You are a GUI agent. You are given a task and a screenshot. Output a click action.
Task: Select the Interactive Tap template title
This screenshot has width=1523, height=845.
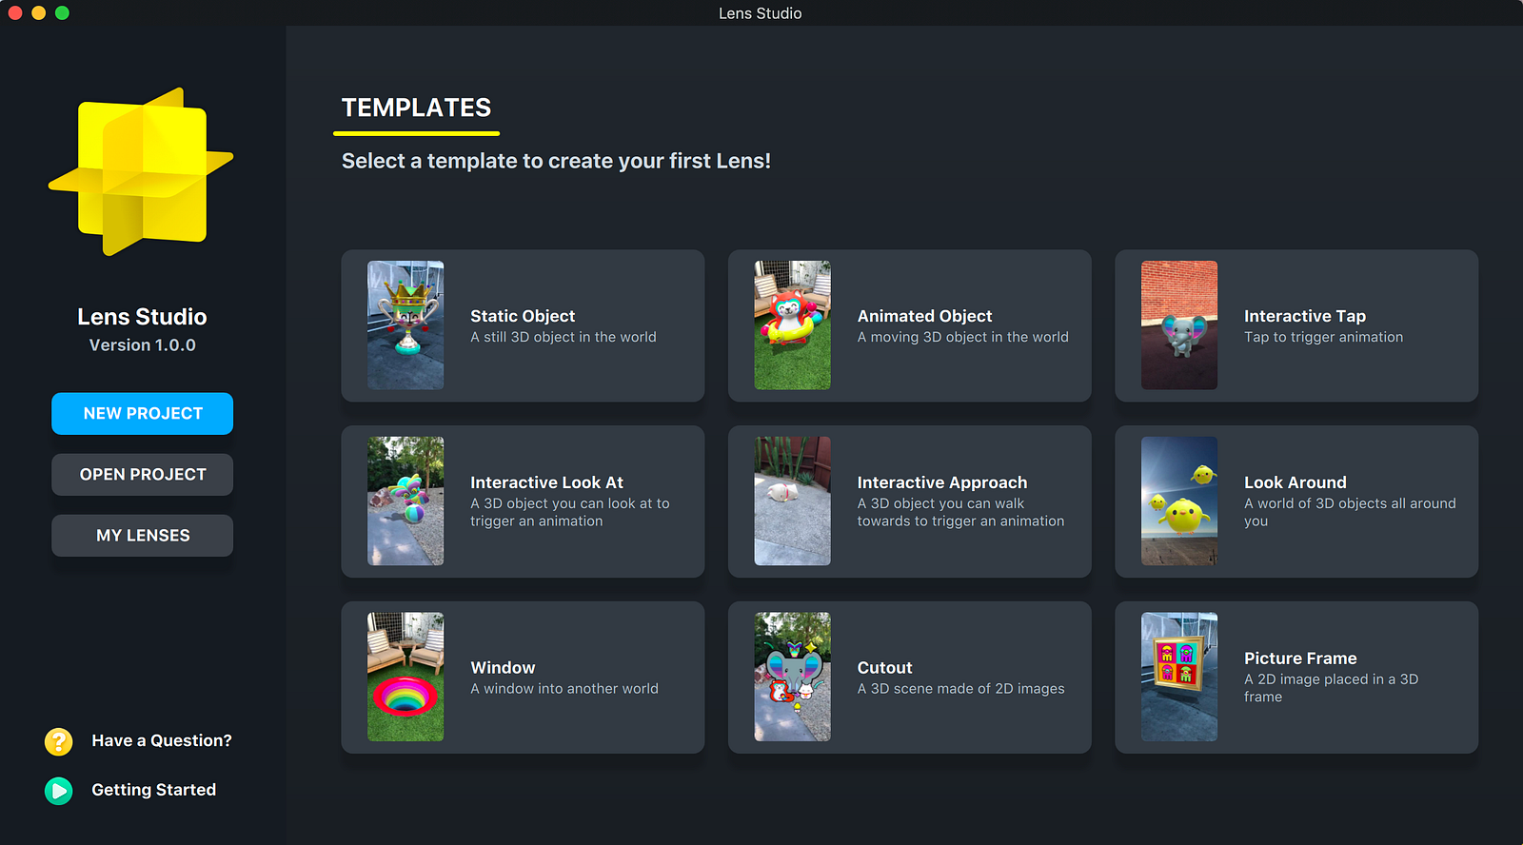[1305, 316]
